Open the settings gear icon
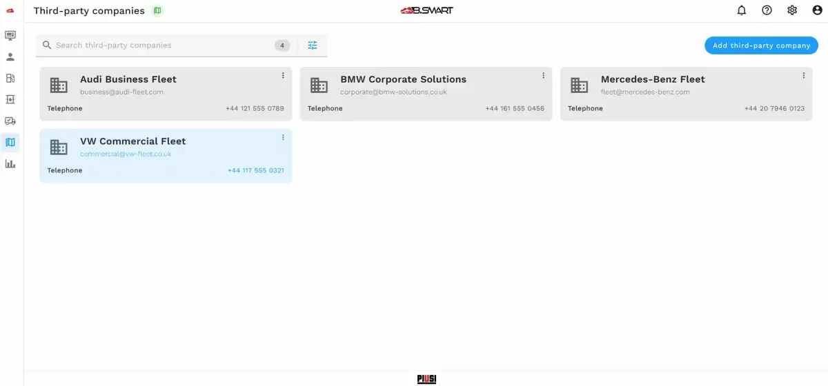 click(792, 10)
